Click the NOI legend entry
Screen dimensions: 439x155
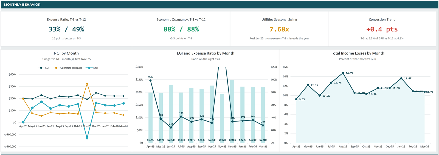coord(92,68)
